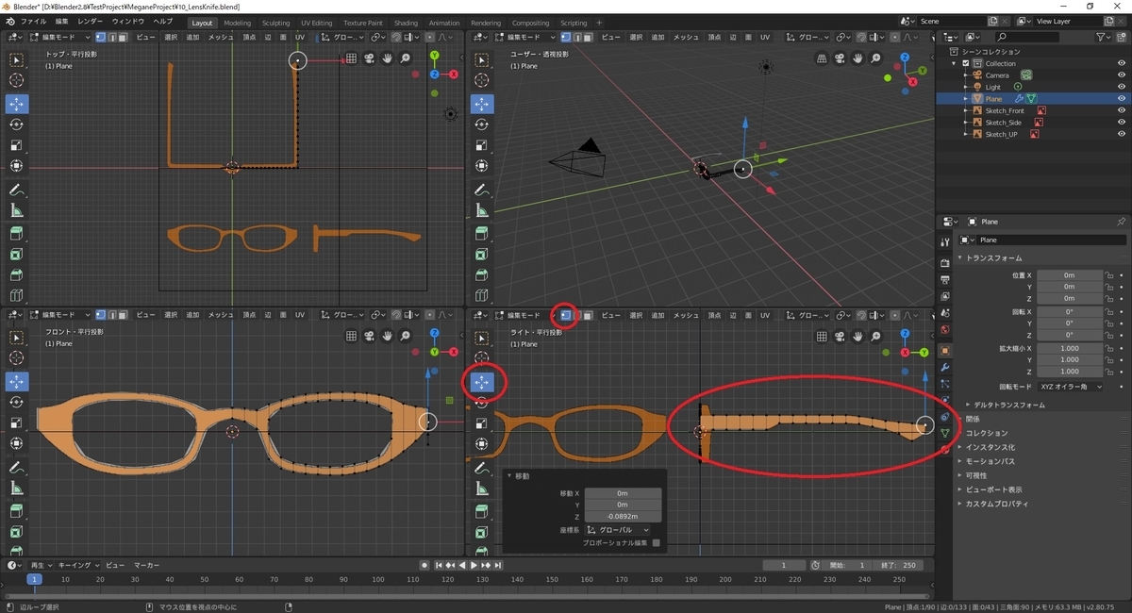1132x613 pixels.
Task: Select the Scale tool in the front-view toolbar
Action: 17,423
